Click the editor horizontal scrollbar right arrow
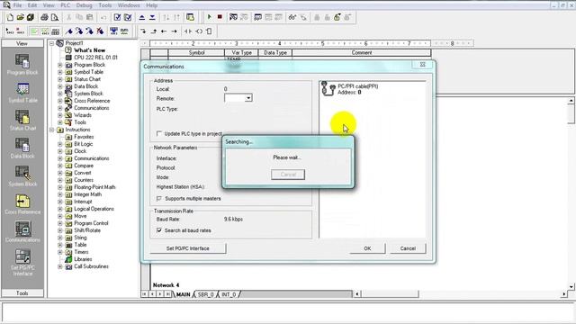The height and width of the screenshot is (324, 576). (x=564, y=294)
